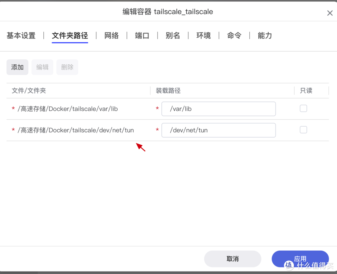
Task: Open the 别名 tab
Action: tap(173, 36)
